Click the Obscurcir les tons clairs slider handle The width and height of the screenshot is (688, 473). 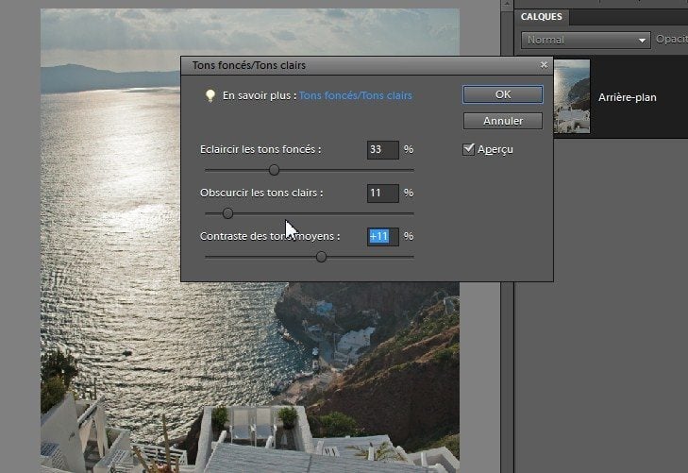227,213
